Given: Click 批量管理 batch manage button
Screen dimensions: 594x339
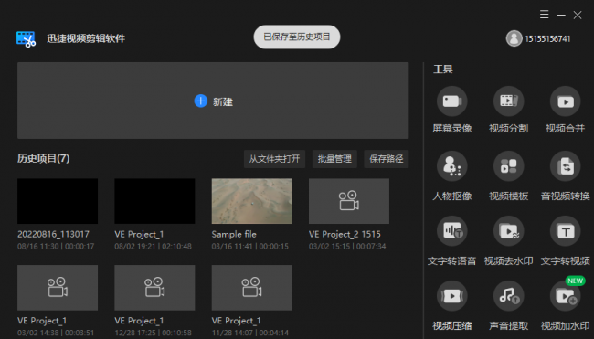Looking at the screenshot, I should [334, 159].
